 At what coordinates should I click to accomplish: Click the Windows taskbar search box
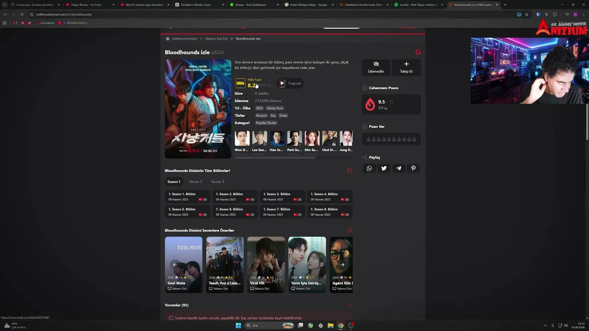(x=270, y=325)
